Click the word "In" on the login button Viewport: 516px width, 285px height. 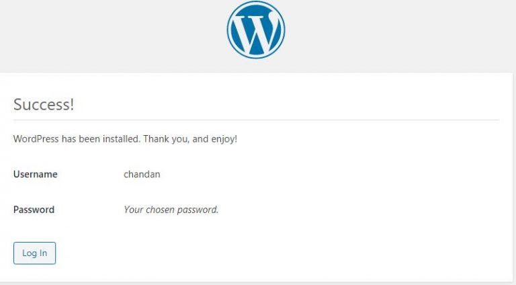[43, 253]
